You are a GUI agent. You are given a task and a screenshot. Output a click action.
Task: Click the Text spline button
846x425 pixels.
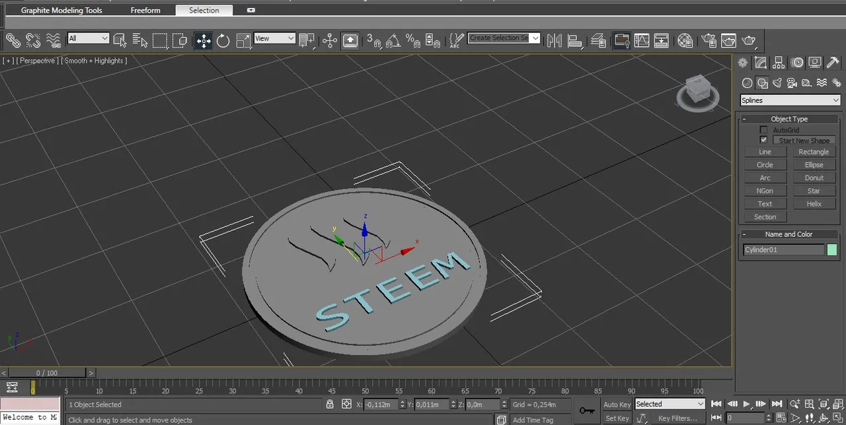765,204
